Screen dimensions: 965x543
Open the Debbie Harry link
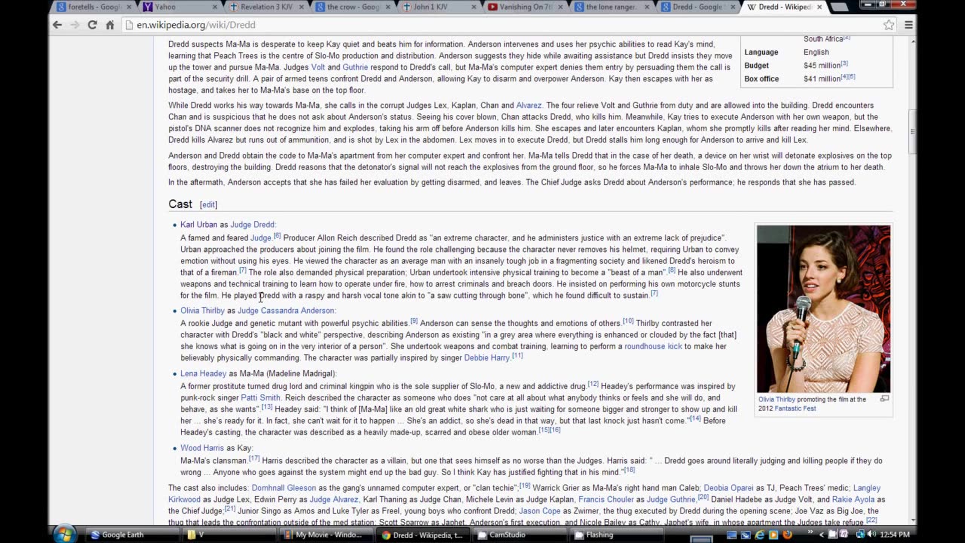(487, 358)
